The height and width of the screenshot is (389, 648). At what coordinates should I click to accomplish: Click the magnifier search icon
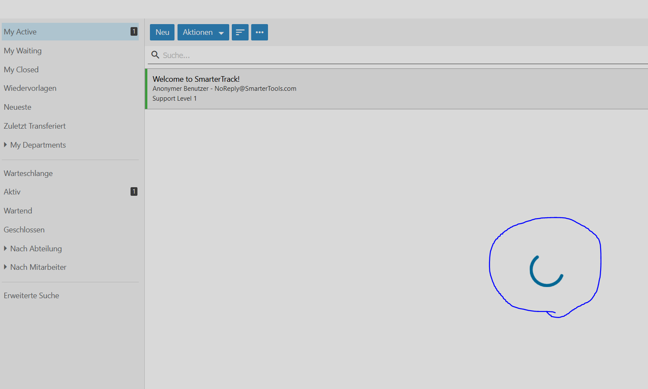tap(155, 55)
